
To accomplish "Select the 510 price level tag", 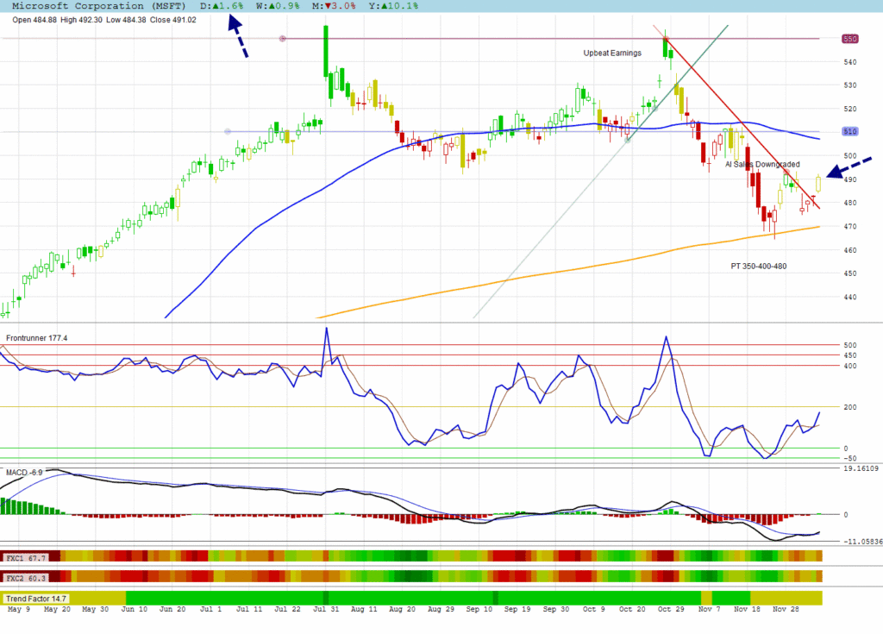I will pos(850,132).
